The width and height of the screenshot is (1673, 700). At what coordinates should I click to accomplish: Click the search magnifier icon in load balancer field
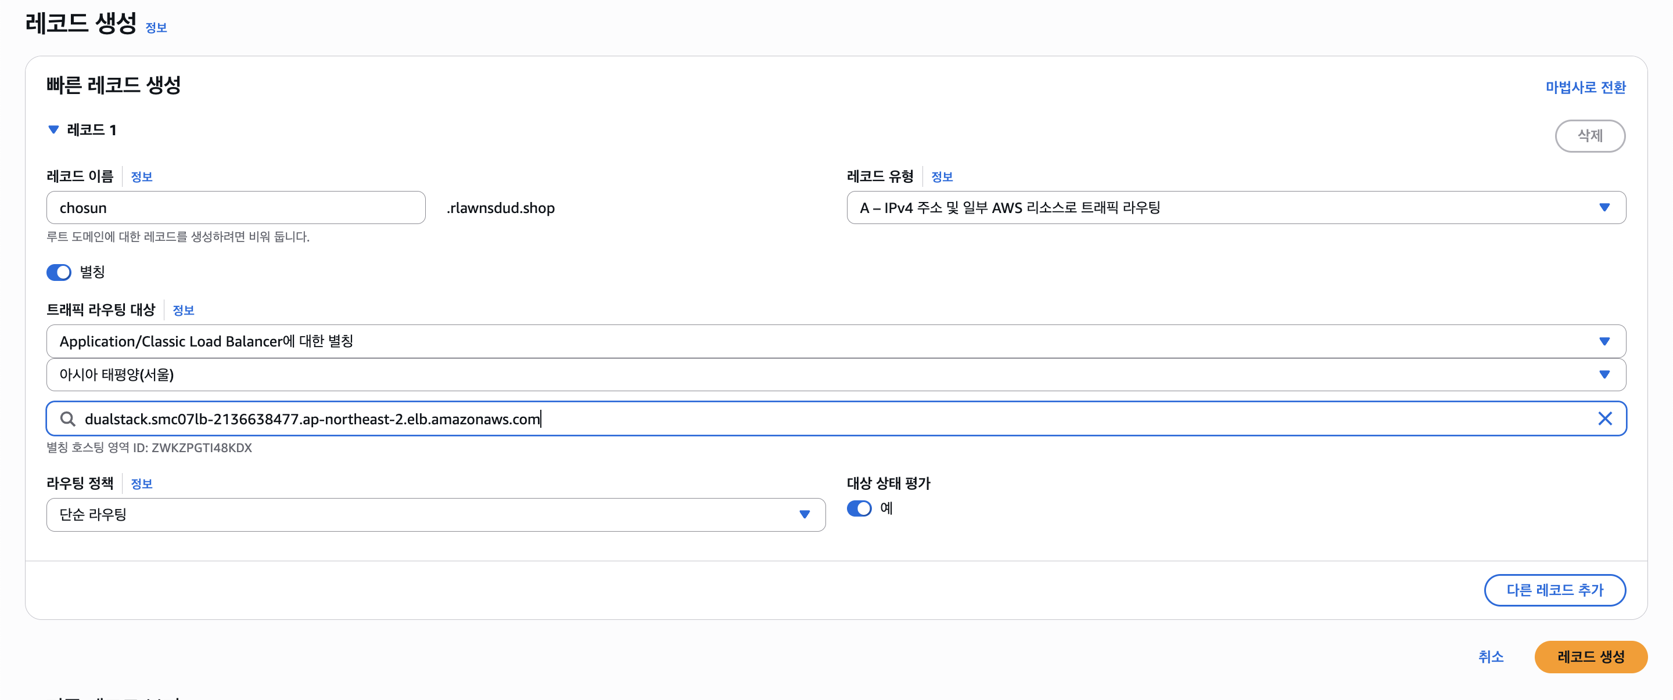click(x=67, y=418)
